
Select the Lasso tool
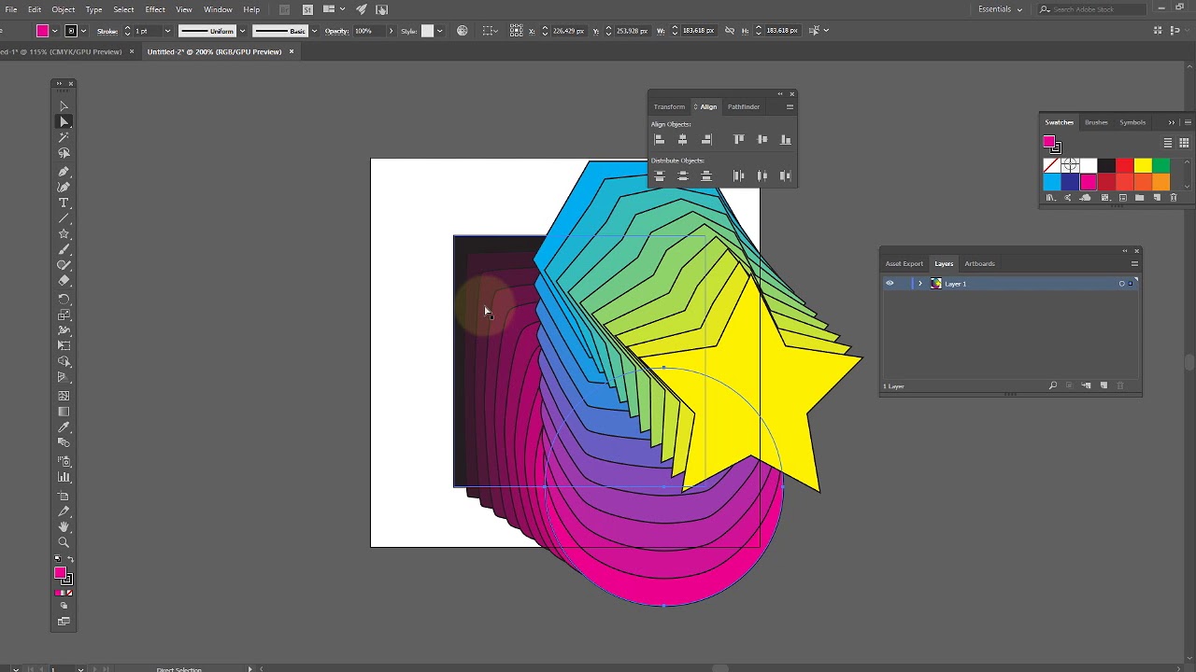64,153
